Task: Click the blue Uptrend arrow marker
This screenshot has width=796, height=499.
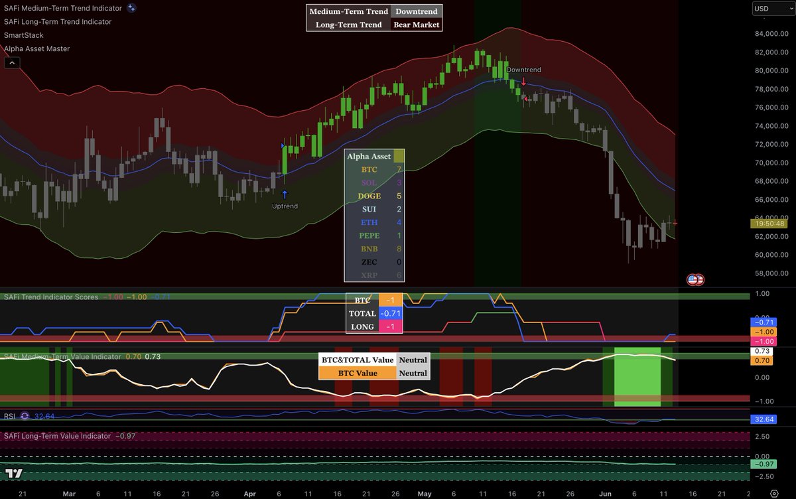Action: pos(285,194)
